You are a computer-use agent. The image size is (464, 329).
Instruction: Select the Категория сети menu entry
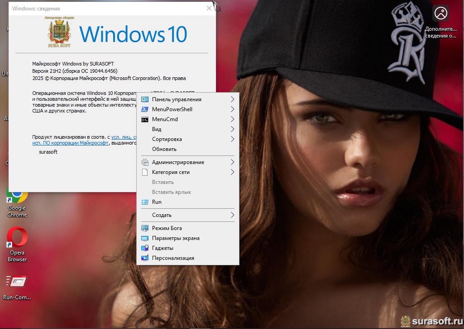171,172
